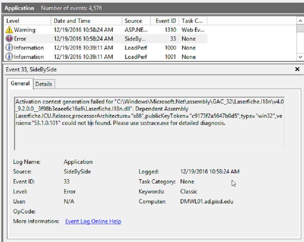Click the event list scroll down arrow

point(300,57)
